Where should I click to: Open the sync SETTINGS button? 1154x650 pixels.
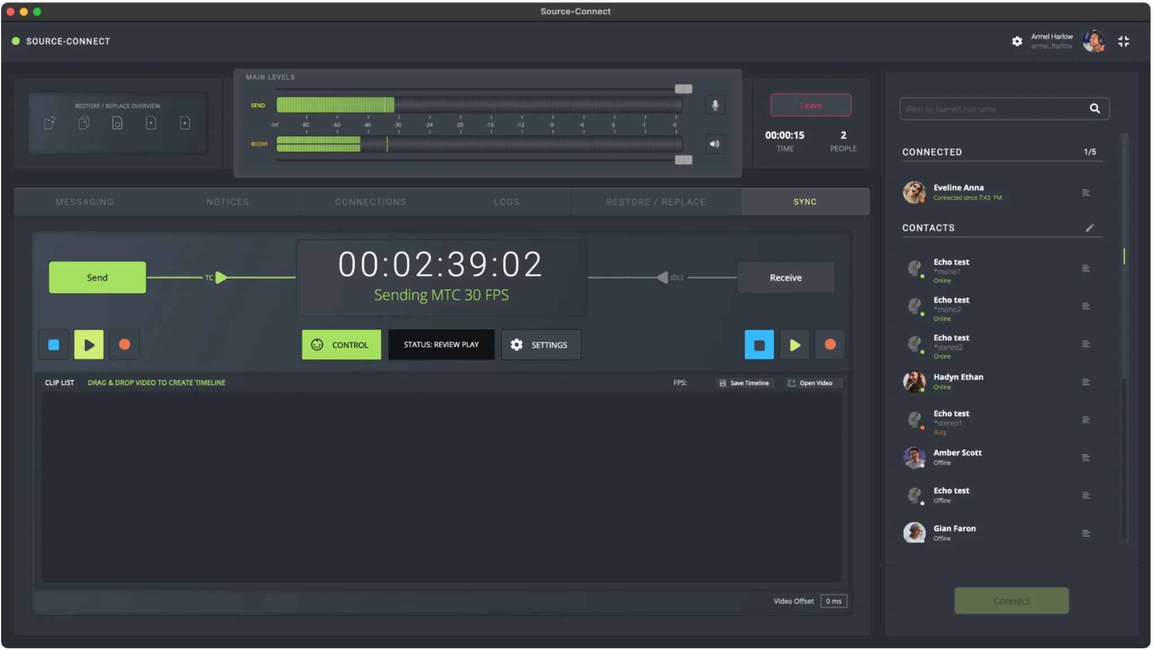tap(541, 344)
